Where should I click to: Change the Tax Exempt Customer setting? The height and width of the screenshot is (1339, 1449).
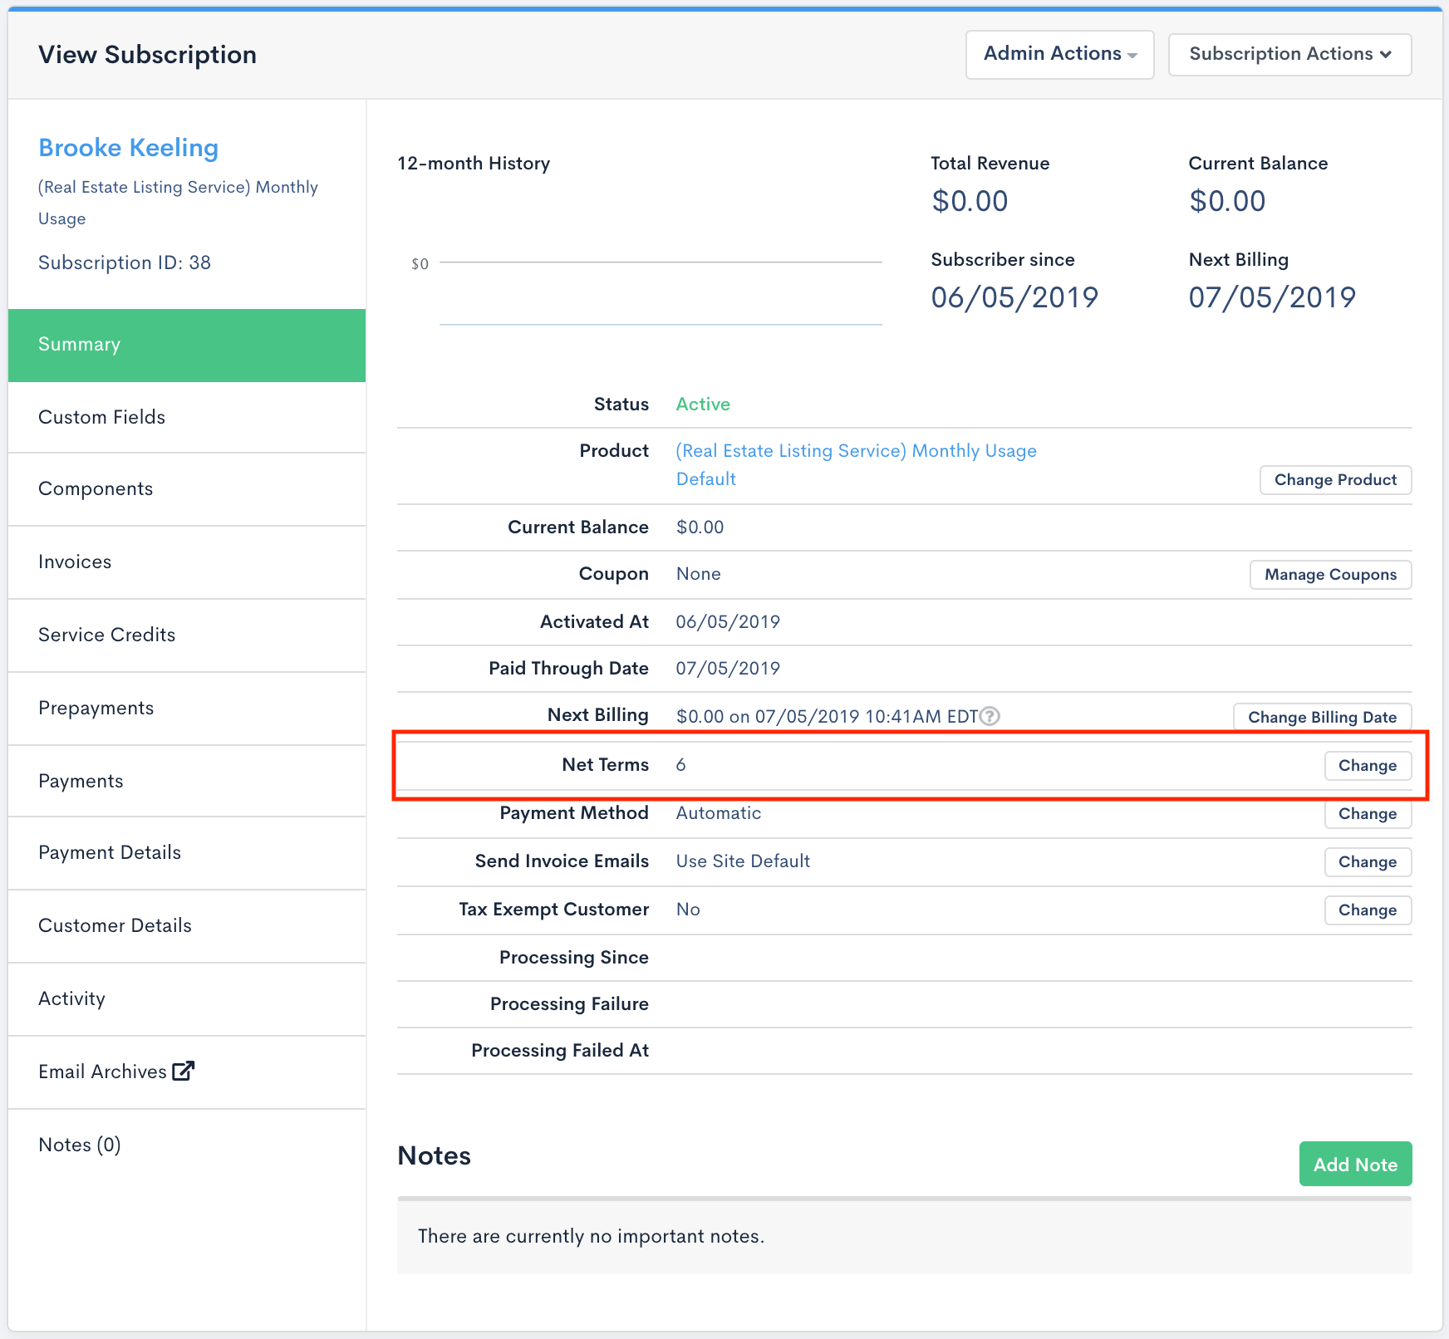pyautogui.click(x=1368, y=910)
